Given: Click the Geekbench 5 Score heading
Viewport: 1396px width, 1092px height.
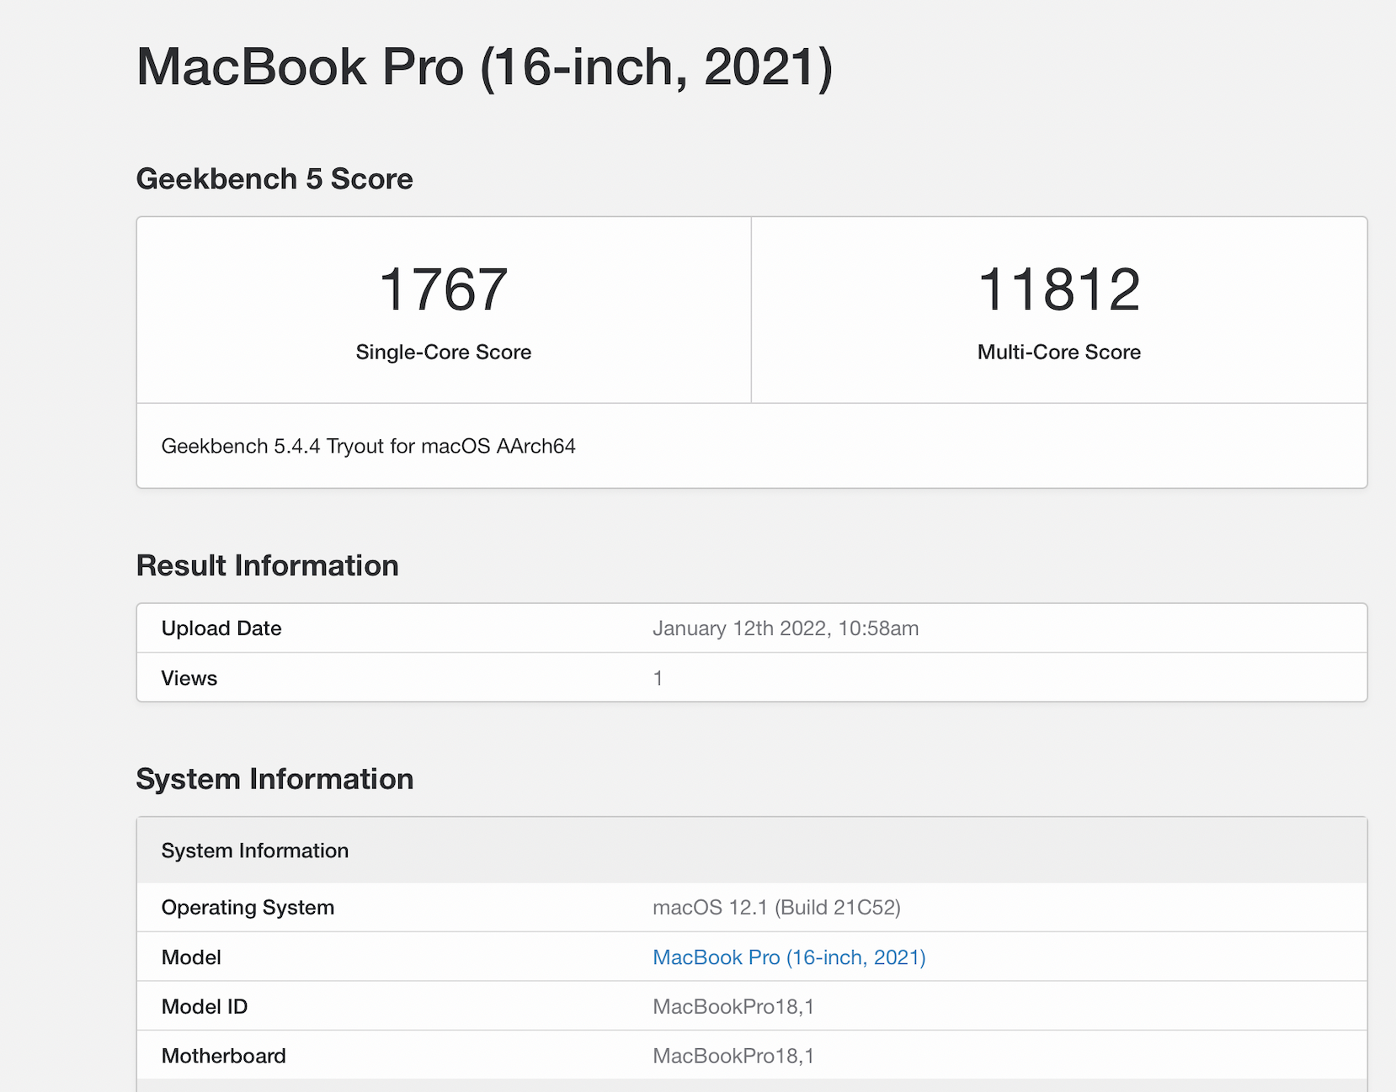Looking at the screenshot, I should (x=274, y=179).
